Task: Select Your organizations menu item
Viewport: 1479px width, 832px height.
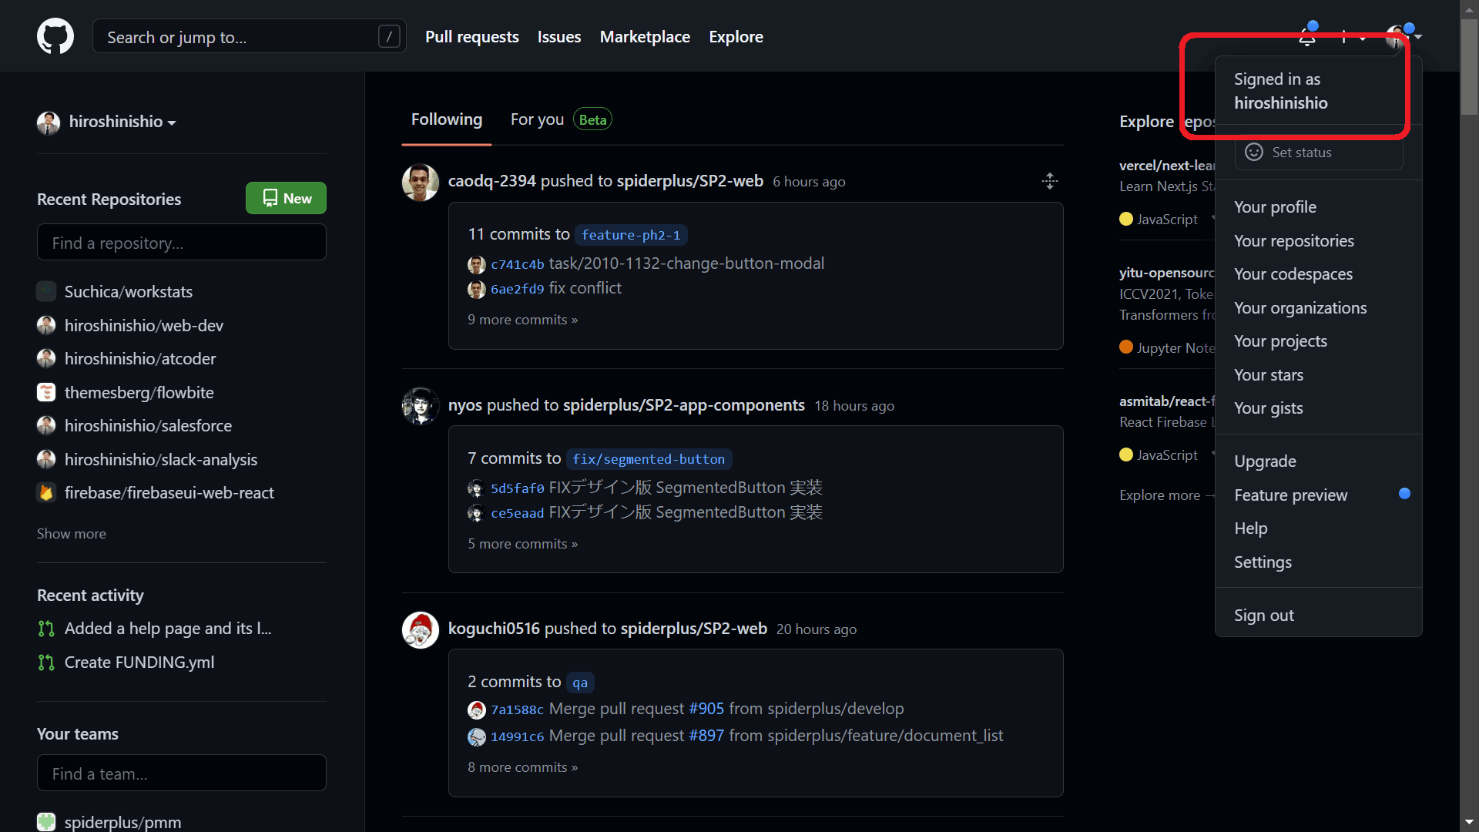Action: pyautogui.click(x=1319, y=307)
